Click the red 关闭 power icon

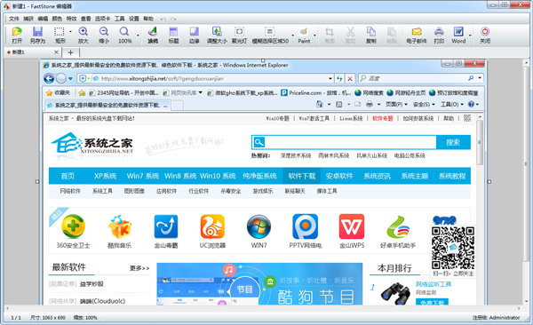[485, 32]
